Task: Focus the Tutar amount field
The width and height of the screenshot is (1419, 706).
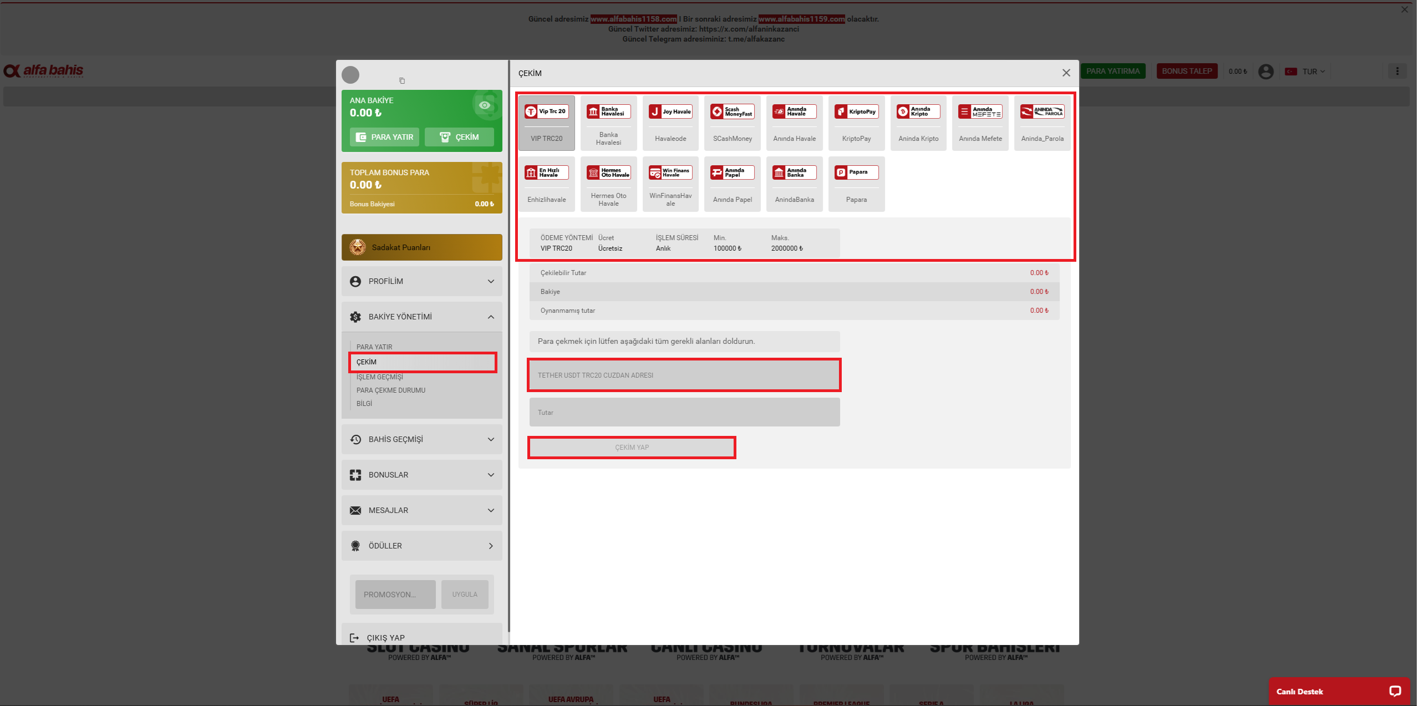Action: [684, 413]
